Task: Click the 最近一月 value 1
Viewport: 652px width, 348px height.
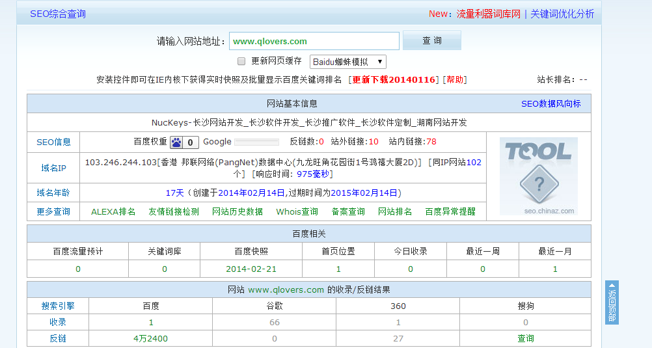Action: (555, 269)
